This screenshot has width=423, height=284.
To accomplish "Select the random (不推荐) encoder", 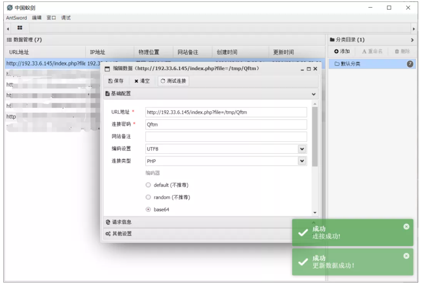I will point(148,197).
